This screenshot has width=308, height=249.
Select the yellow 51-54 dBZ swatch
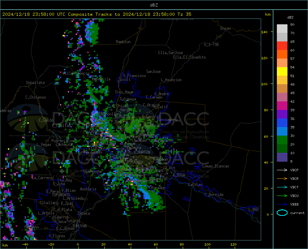coord(282,72)
